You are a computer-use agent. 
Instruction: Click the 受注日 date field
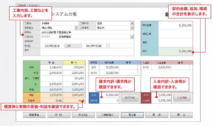click(52, 46)
